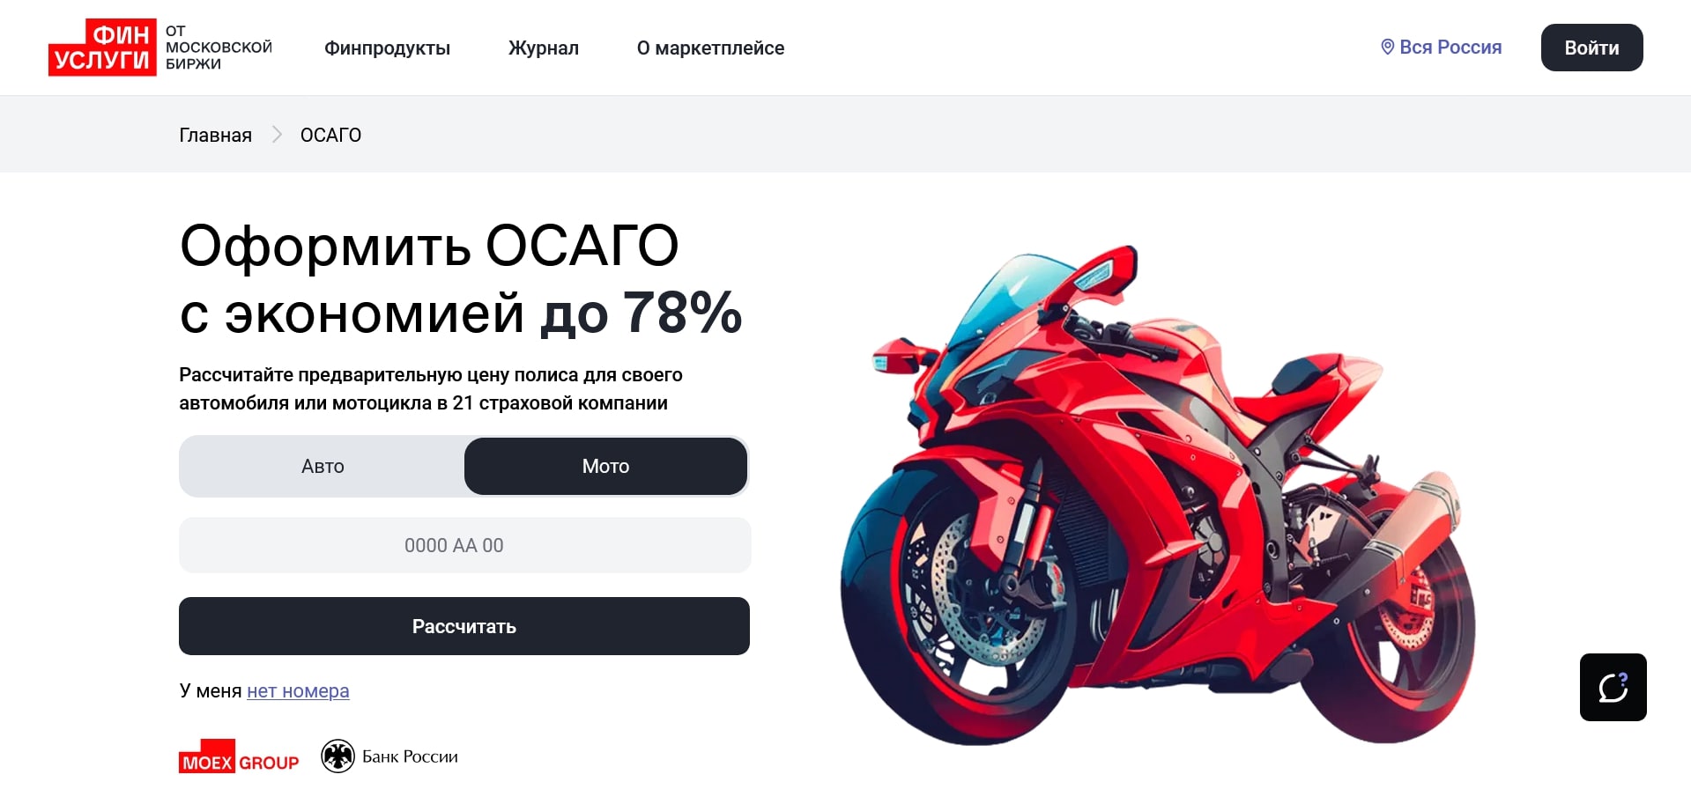This screenshot has height=804, width=1691.
Task: Click the red motorcycle image
Action: pos(1157,496)
